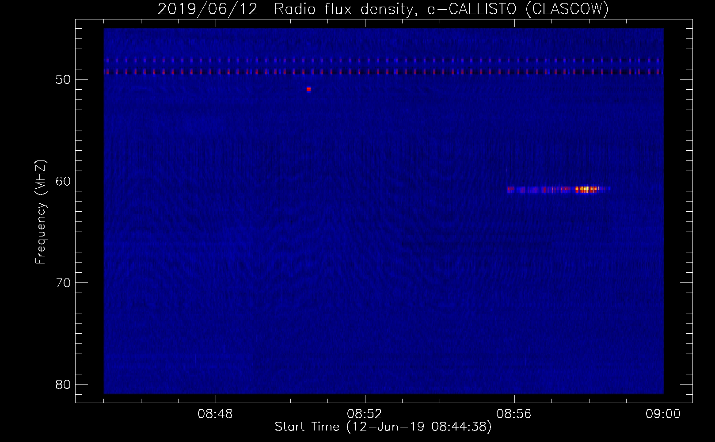
Task: Click the 70 MHz frequency tick label
Action: click(63, 283)
